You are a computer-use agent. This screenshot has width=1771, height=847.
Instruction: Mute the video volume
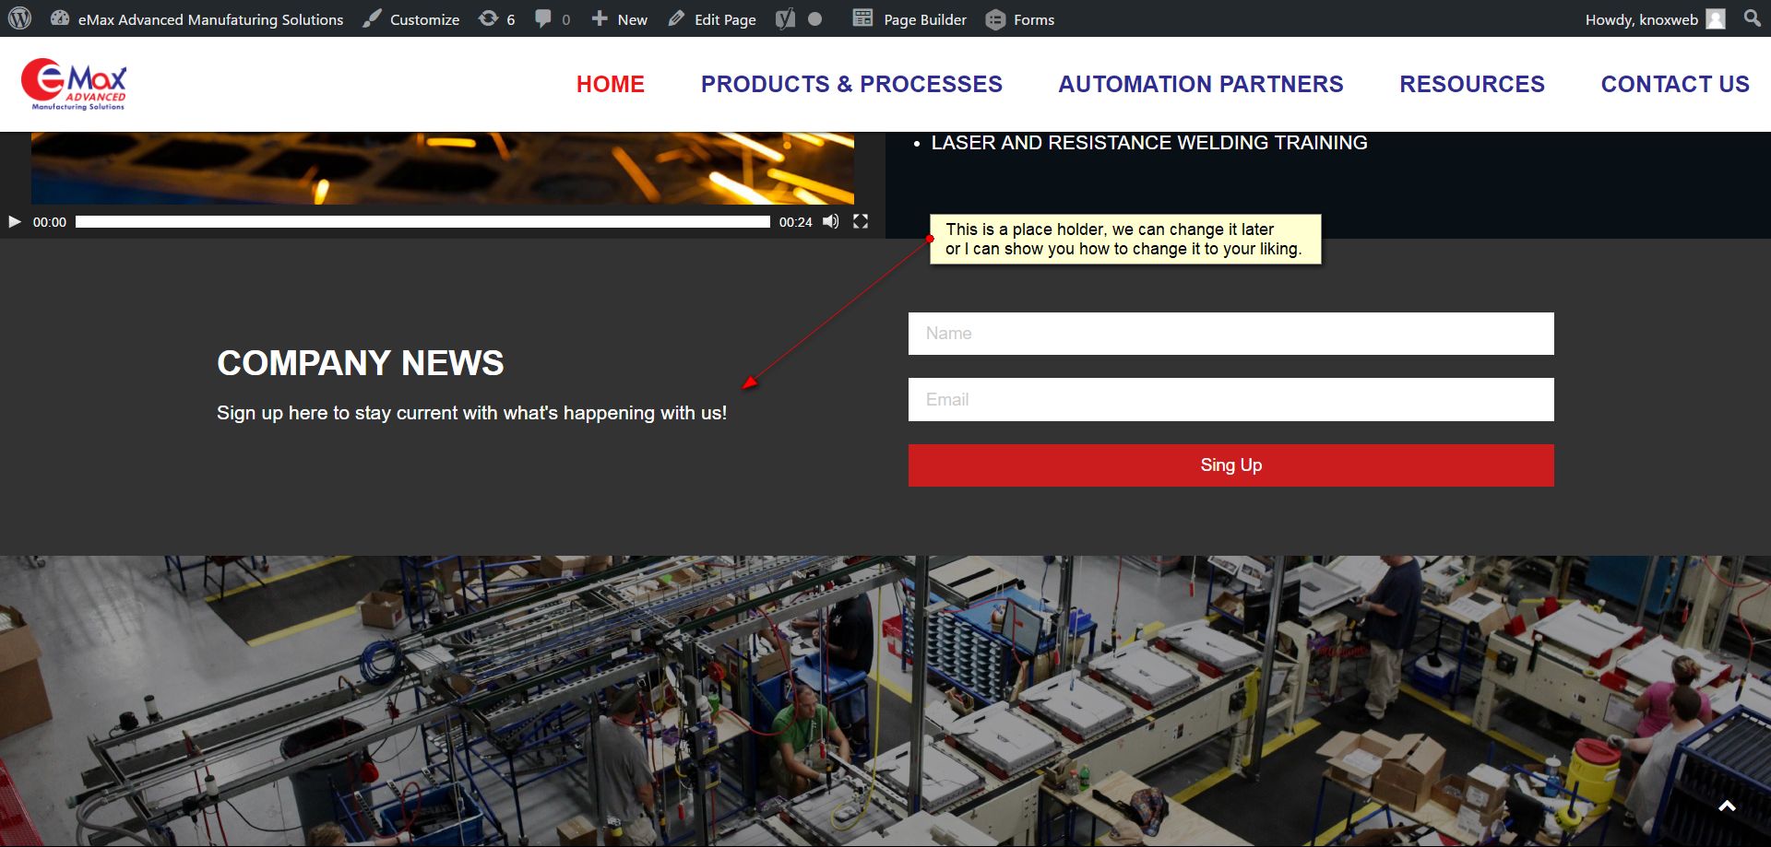coord(831,221)
